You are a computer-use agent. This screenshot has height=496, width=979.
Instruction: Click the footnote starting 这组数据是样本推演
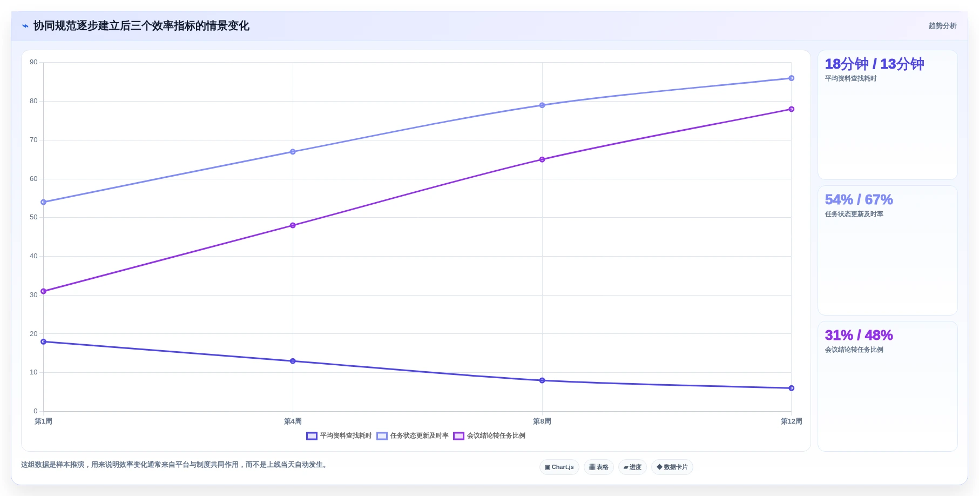pos(175,465)
